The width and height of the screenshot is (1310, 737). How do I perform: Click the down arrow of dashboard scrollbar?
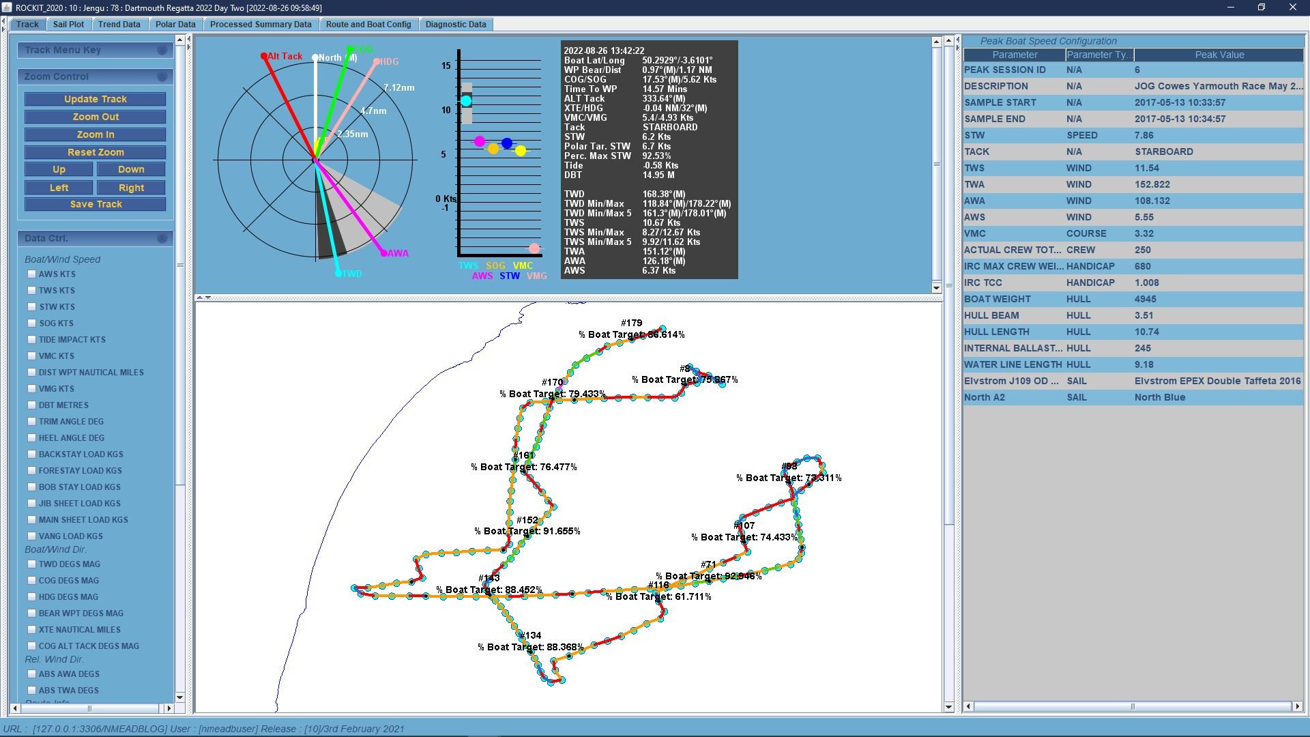[936, 288]
